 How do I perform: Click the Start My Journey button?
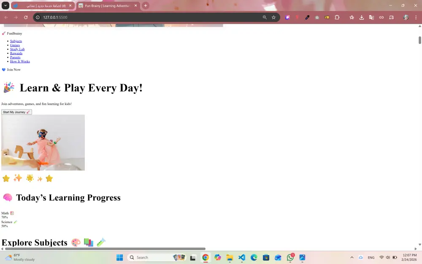16,112
